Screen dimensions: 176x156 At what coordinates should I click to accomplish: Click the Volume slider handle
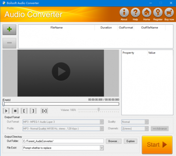tap(99, 109)
